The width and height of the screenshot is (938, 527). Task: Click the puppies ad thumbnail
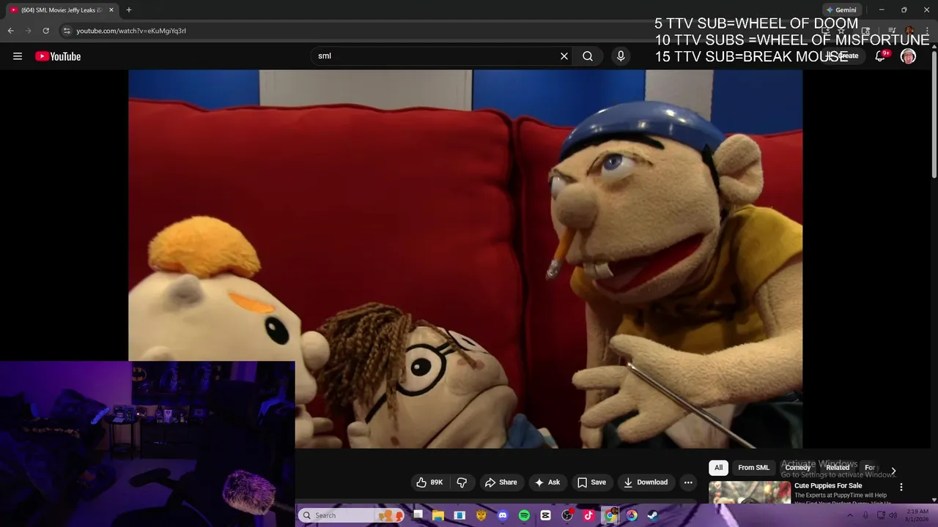(750, 493)
